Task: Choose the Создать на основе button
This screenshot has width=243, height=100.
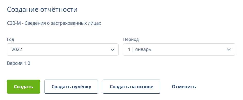Action: click(132, 87)
